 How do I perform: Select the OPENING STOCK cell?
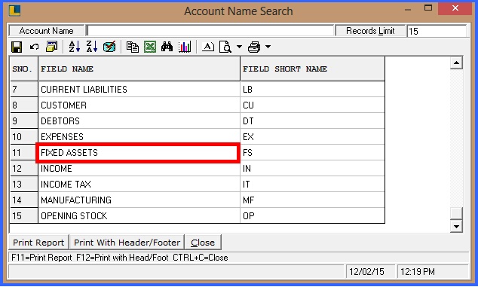pyautogui.click(x=139, y=215)
